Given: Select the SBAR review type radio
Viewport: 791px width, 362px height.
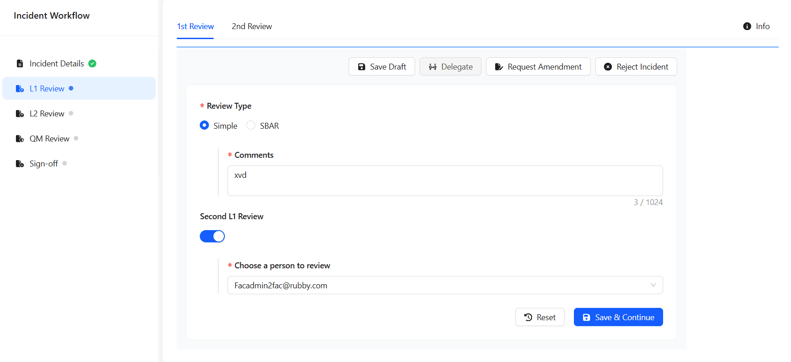Looking at the screenshot, I should [x=251, y=126].
